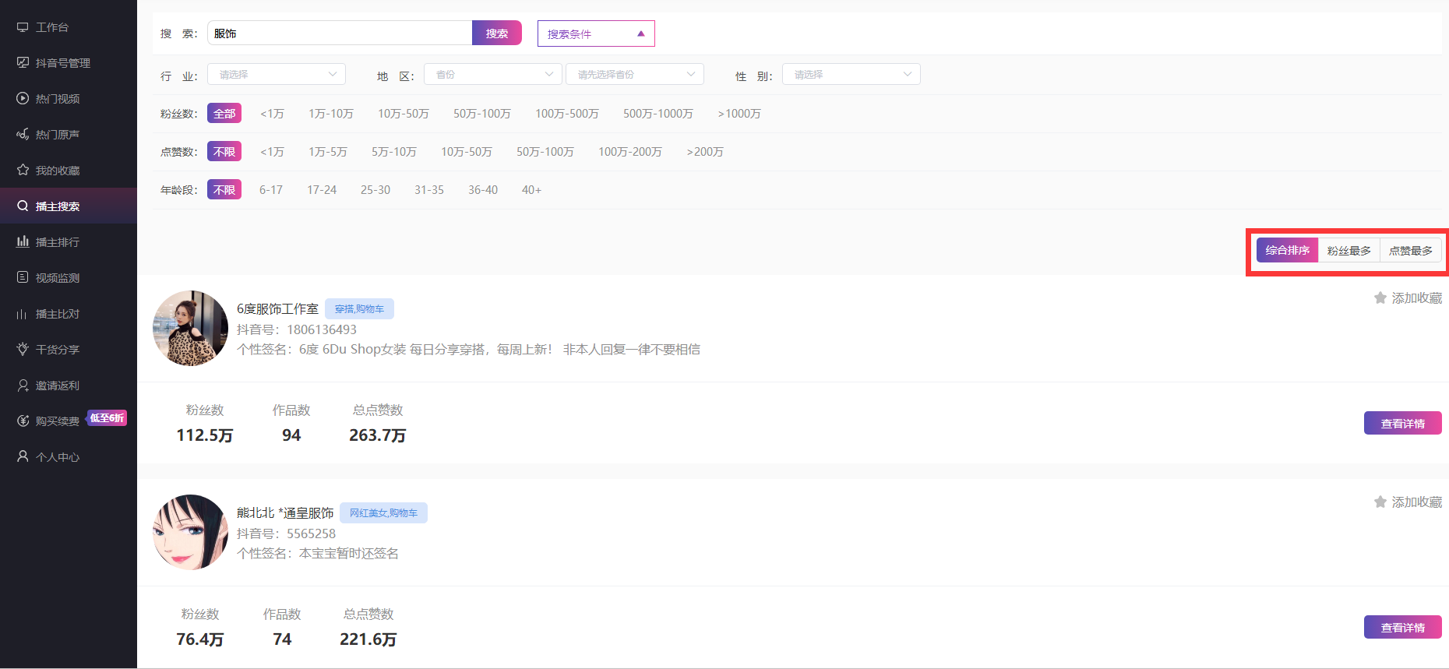View details for 熊北北 *通皇服饰
Viewport: 1449px width, 669px height.
1402,627
